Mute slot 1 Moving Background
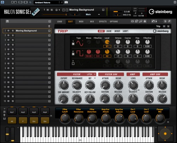The image size is (177, 143). click(8, 31)
